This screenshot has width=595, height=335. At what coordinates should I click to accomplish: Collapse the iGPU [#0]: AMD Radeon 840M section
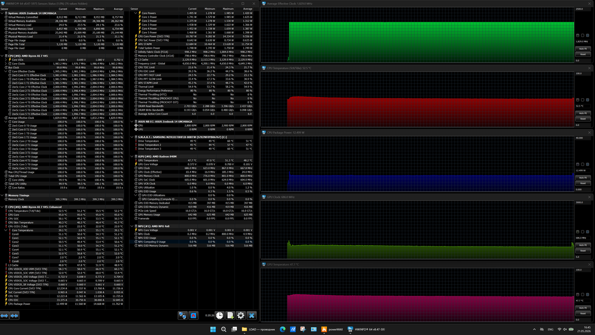coord(132,156)
